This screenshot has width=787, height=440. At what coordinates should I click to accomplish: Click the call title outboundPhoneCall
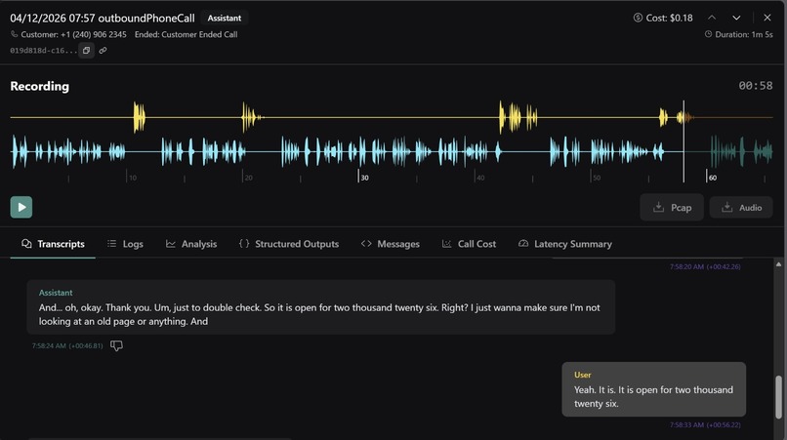pyautogui.click(x=146, y=19)
